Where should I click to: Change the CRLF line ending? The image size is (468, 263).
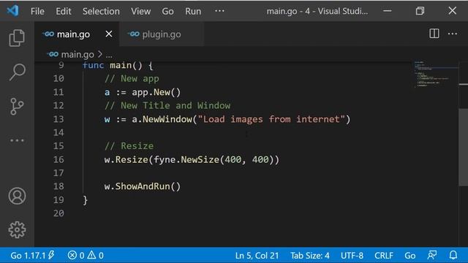point(384,256)
